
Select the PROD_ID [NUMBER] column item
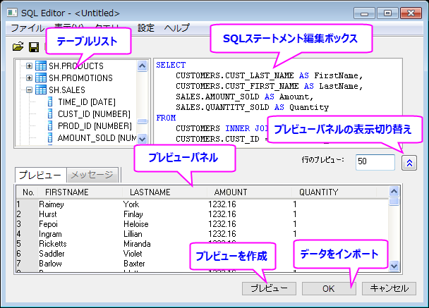pos(95,126)
